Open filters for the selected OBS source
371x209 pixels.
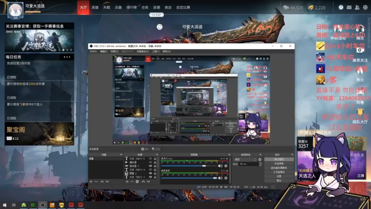click(x=156, y=149)
